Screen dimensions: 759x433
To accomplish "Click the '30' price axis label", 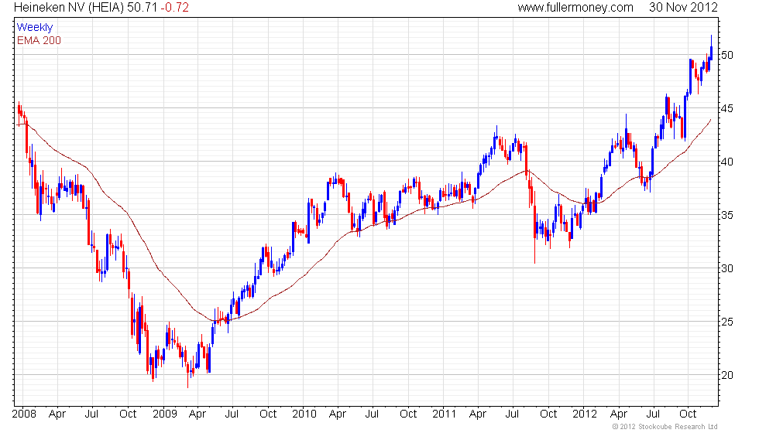I will [x=727, y=268].
